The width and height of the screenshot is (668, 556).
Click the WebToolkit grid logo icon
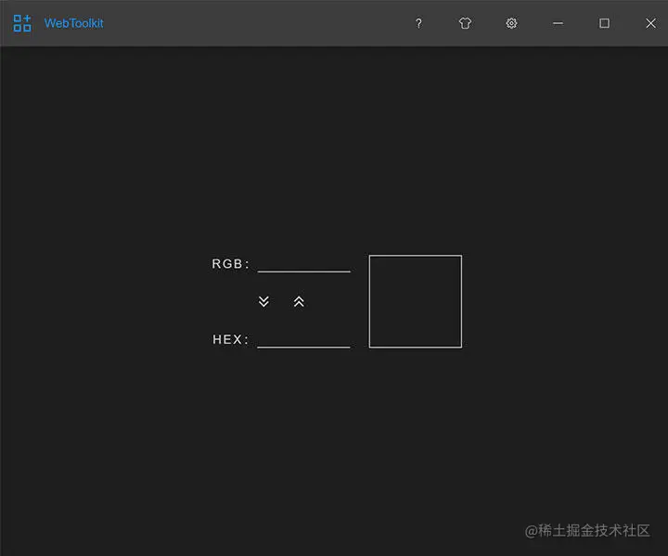[22, 23]
